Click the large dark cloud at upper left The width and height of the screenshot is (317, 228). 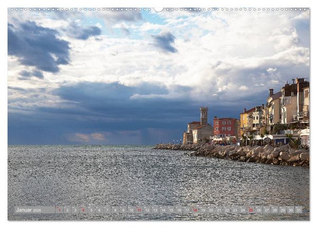pos(38,46)
